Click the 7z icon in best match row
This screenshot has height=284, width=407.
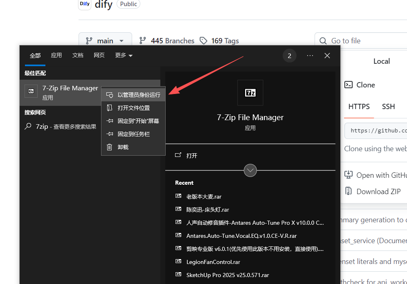coord(31,91)
